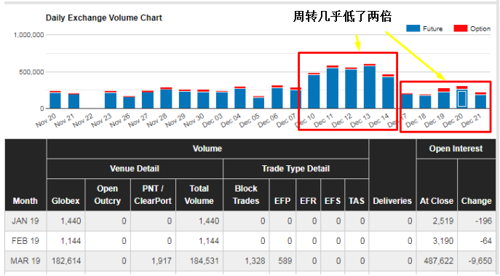The width and height of the screenshot is (500, 276).
Task: Toggle the Option series in the chart legend
Action: (472, 28)
